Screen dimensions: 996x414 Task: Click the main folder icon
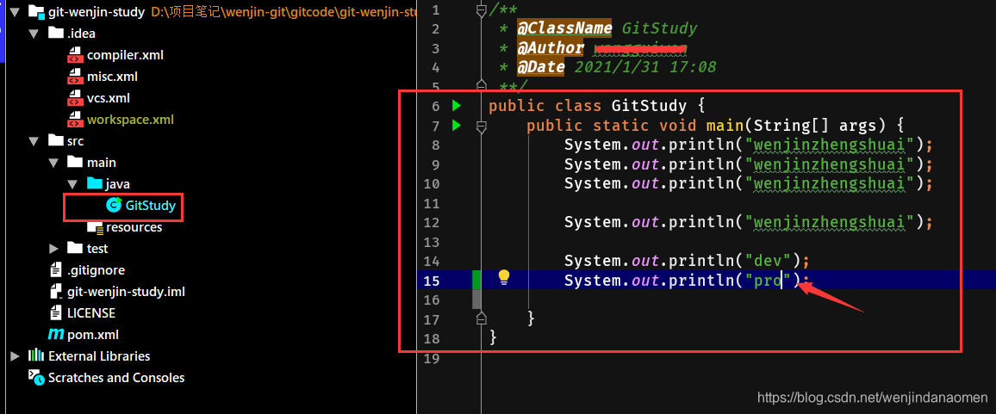point(75,162)
